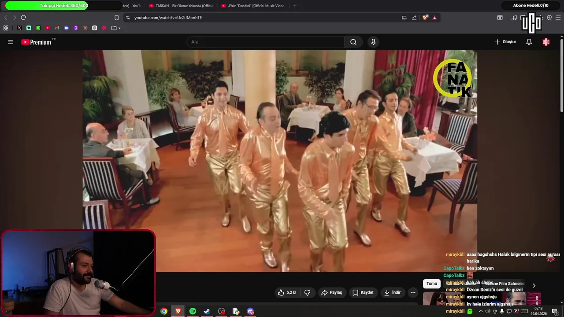Click share page icon in address bar
564x317 pixels.
pos(414,18)
